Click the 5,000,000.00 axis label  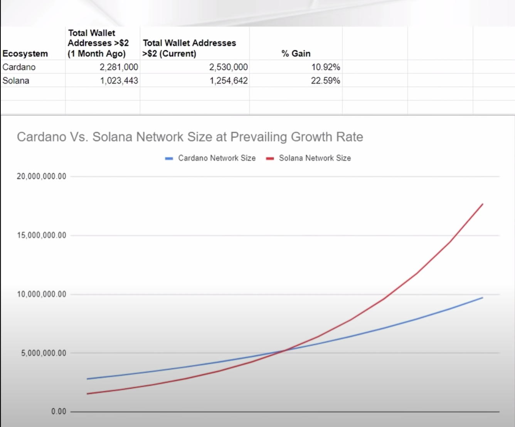click(x=44, y=353)
